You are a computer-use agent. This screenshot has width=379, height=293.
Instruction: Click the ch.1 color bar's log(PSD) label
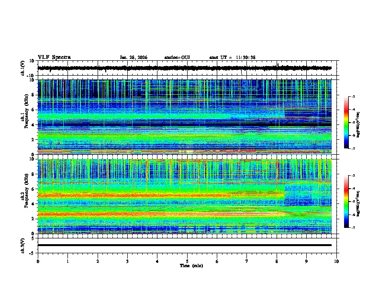coord(358,124)
